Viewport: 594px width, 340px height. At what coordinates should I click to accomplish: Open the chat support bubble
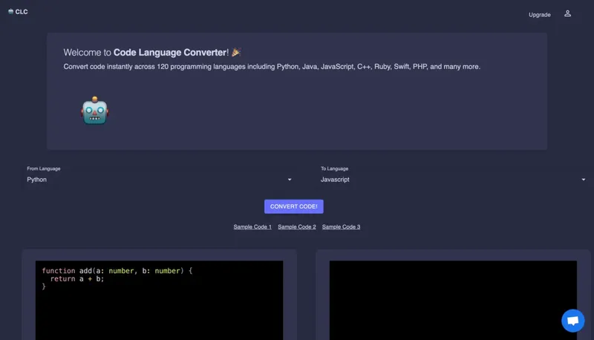pyautogui.click(x=572, y=321)
